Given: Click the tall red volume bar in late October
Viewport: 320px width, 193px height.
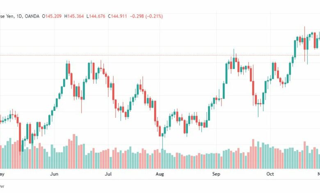Looking at the screenshot, I should point(305,155).
